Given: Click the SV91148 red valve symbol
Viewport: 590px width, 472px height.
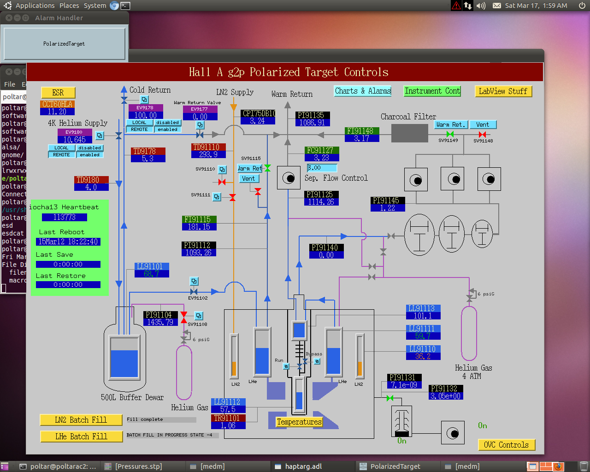Looking at the screenshot, I should point(483,135).
